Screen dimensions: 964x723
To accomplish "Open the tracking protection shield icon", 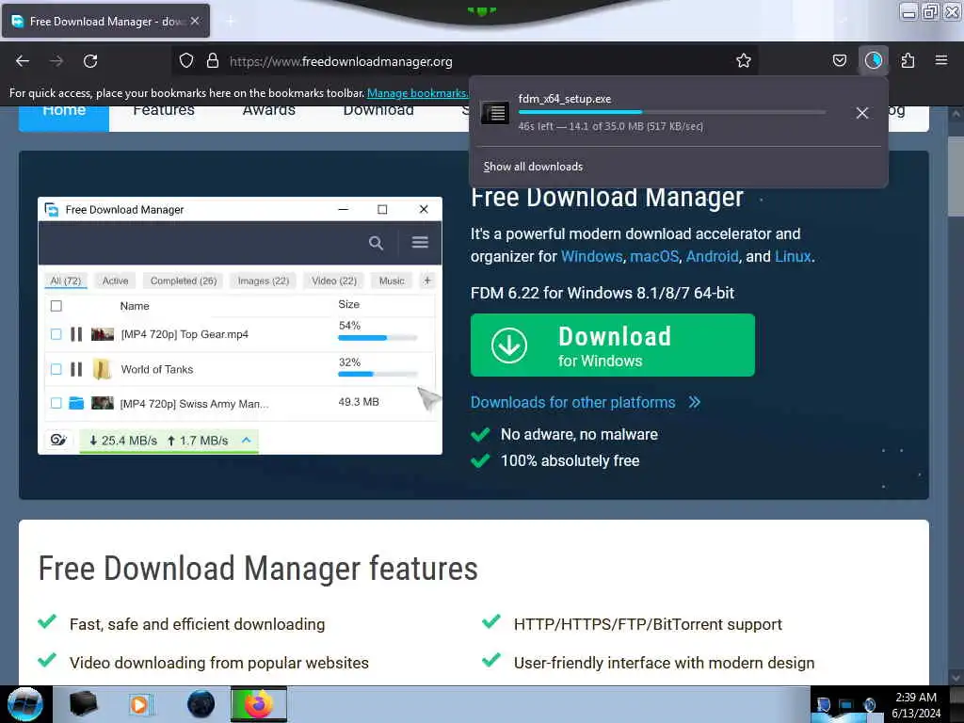I will [186, 61].
